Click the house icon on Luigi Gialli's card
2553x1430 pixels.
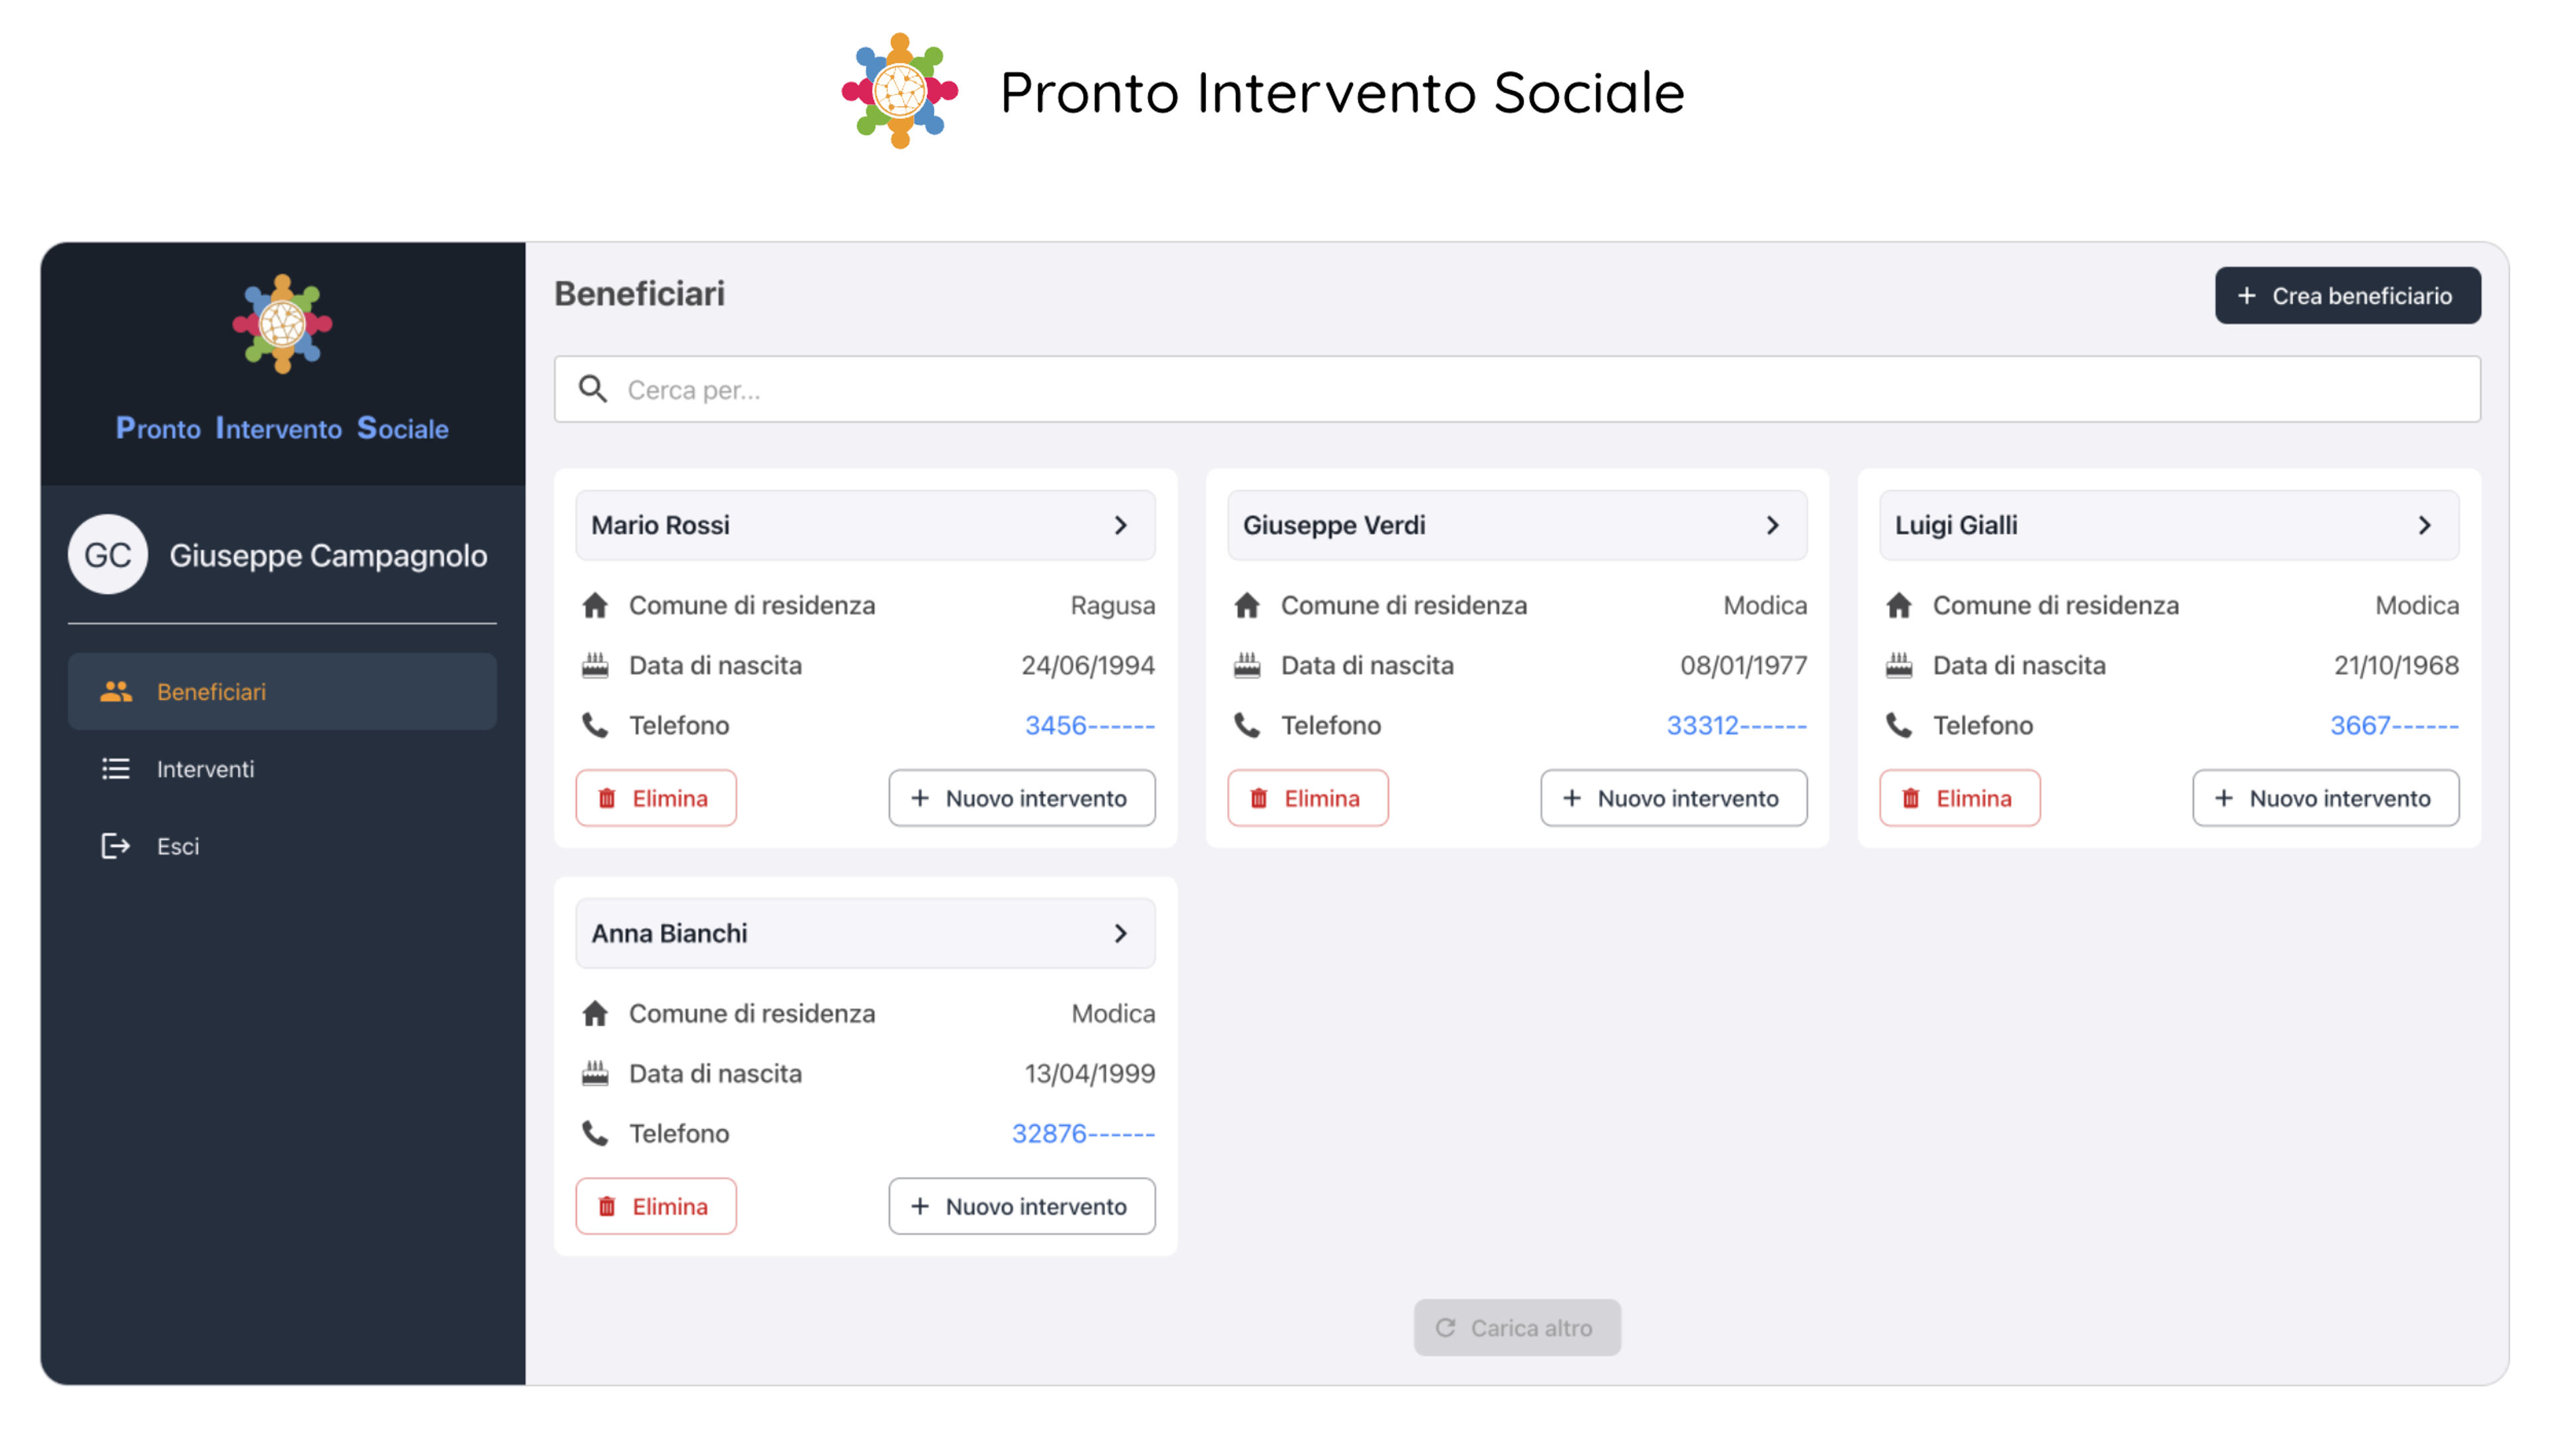(x=1899, y=605)
